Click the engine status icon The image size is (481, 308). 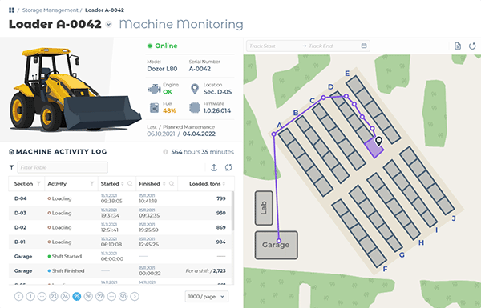coord(154,89)
